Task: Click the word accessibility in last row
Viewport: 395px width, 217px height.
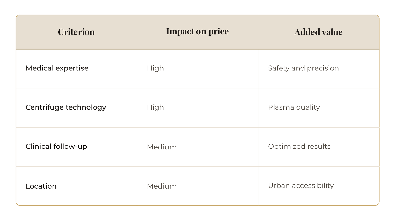Action: tap(313, 186)
